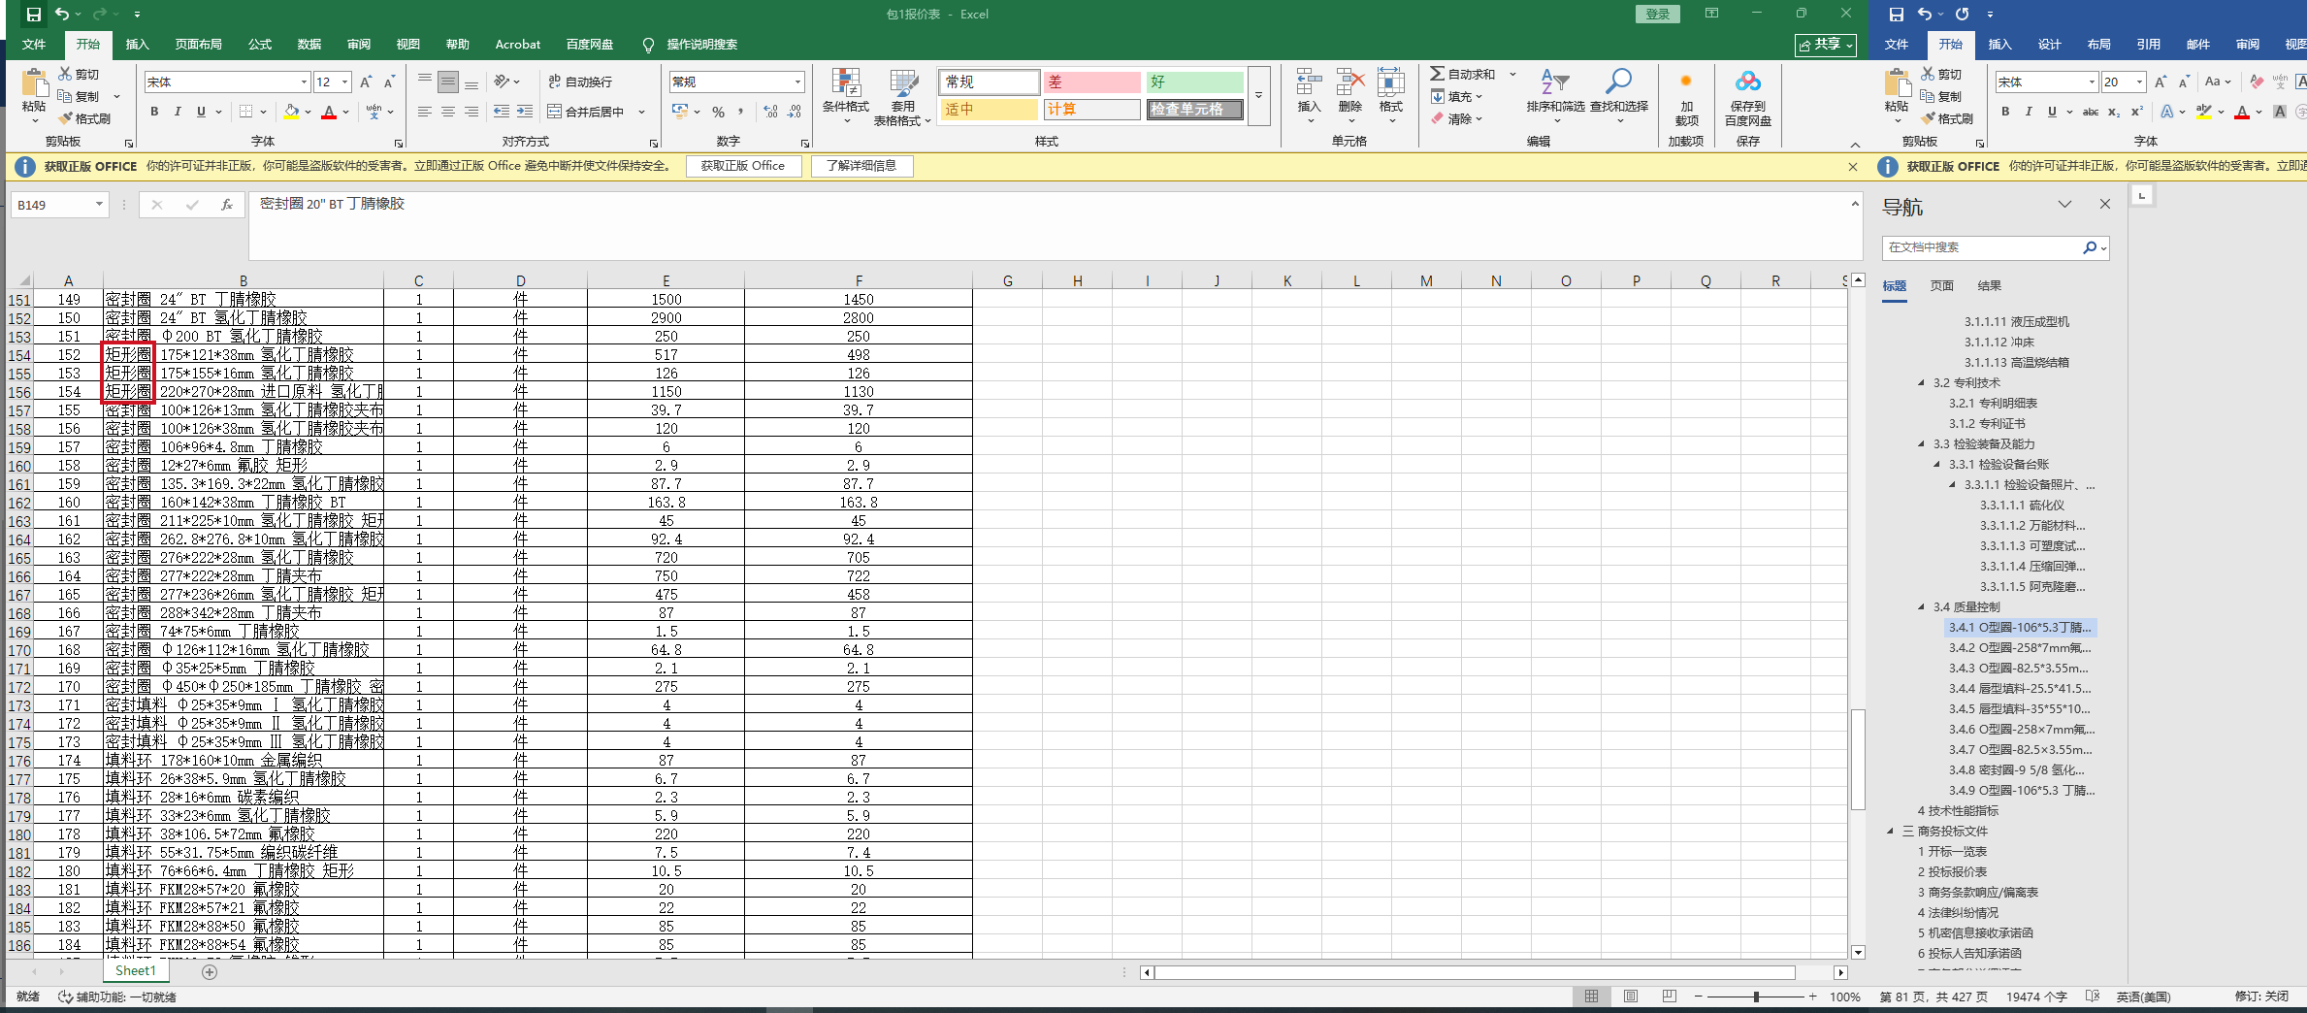The image size is (2307, 1013).
Task: Save to Baidu Netdisk from ribbon
Action: 1748,97
